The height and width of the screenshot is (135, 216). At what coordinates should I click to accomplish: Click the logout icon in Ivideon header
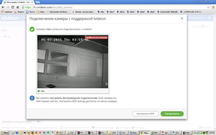coord(209,18)
